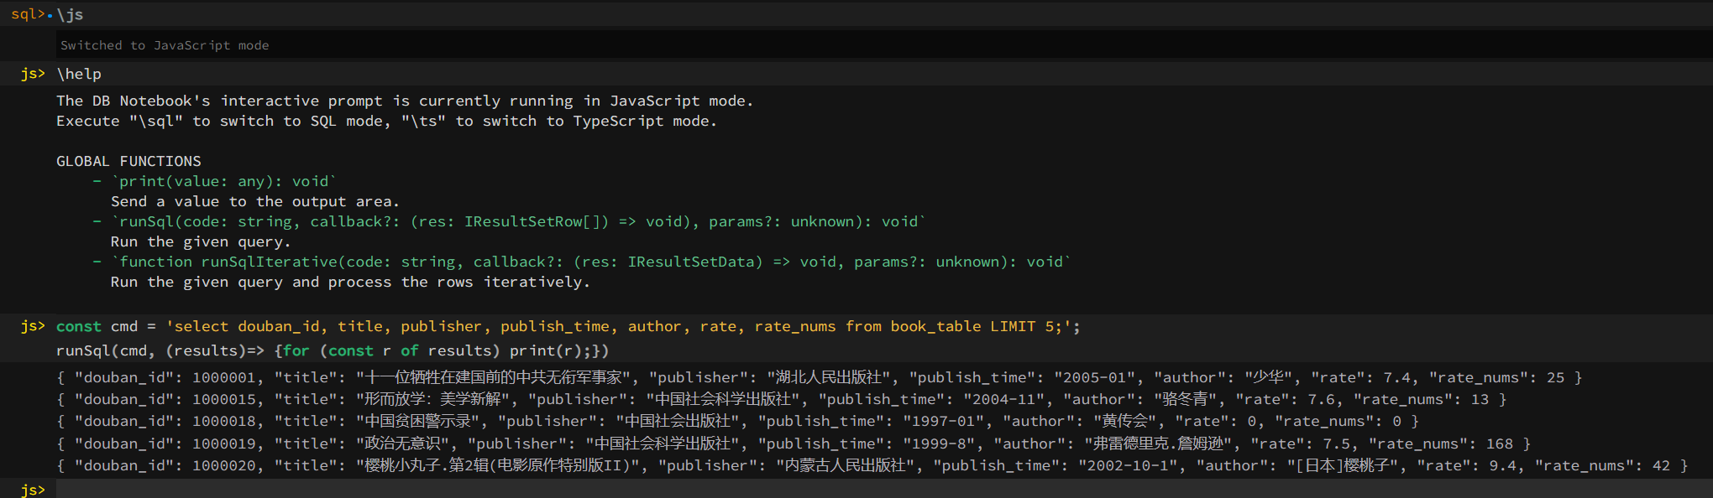Select the "Switched to JavaScript mode" output message

tap(165, 45)
